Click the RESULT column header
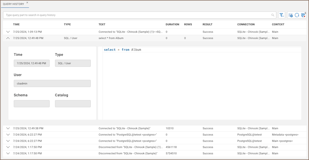The height and width of the screenshot is (160, 309). [207, 25]
